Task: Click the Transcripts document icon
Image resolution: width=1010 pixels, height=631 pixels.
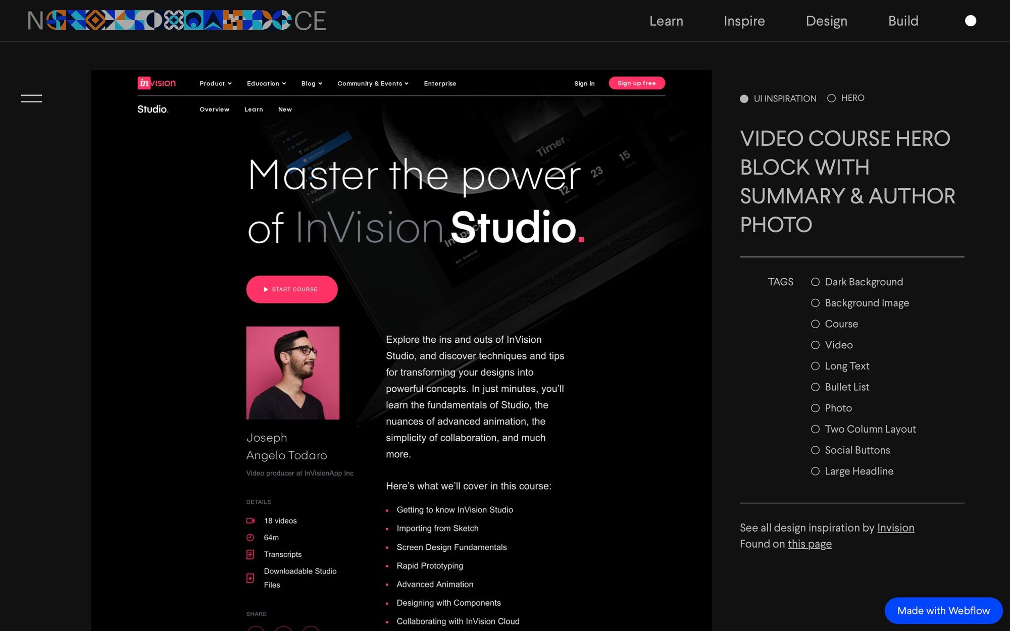Action: (x=250, y=554)
